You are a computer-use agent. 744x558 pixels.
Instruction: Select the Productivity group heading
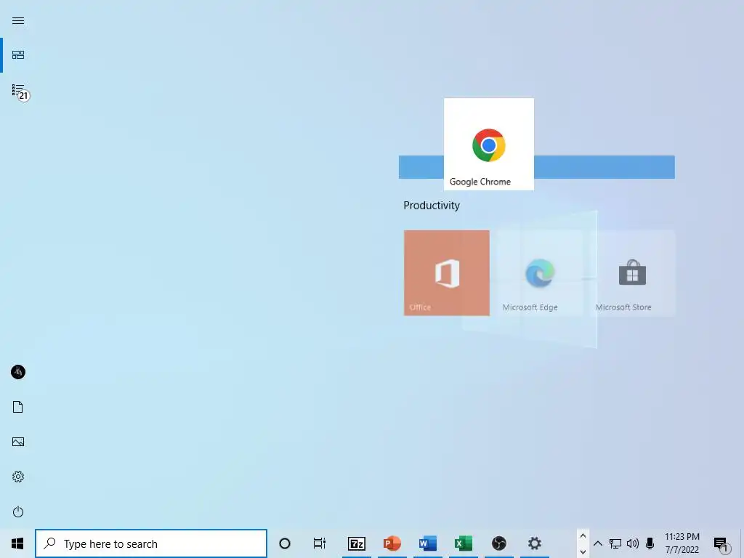pyautogui.click(x=432, y=206)
